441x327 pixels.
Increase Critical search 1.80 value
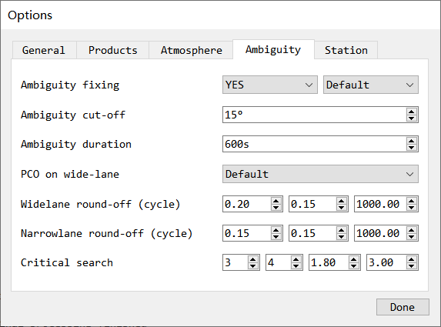click(353, 259)
